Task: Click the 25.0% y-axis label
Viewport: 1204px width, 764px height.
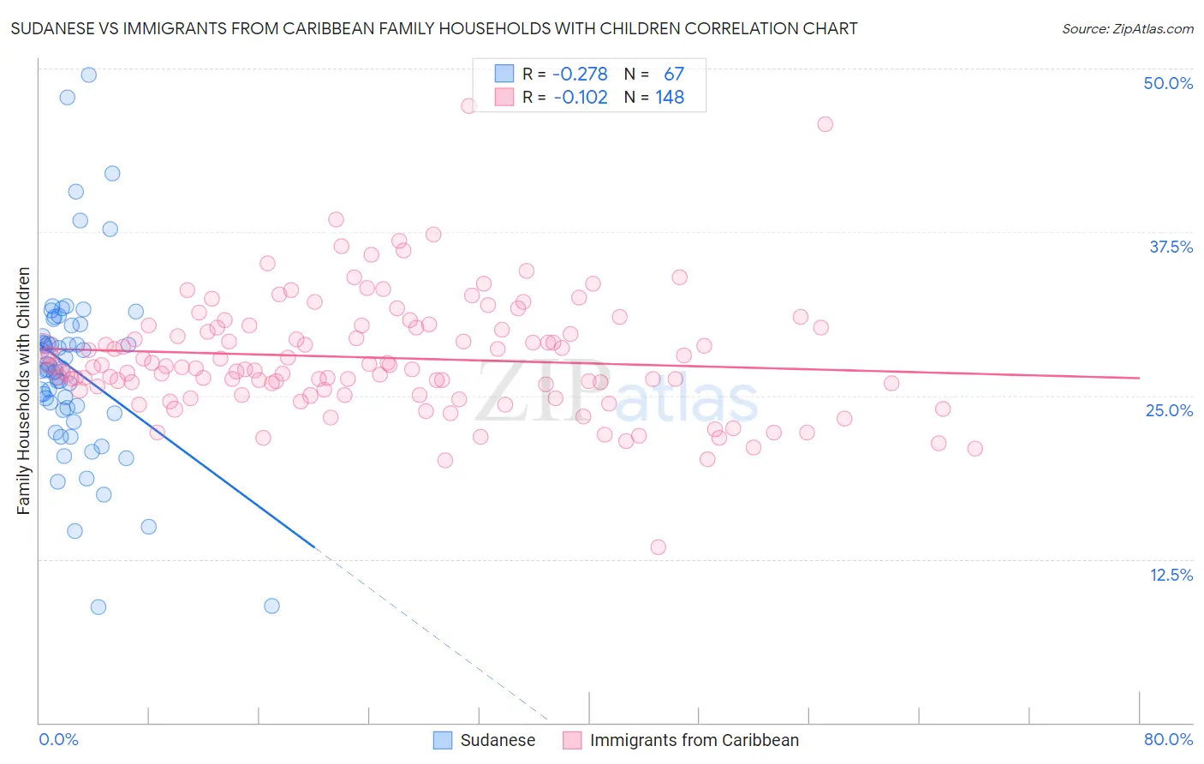Action: [x=1169, y=410]
